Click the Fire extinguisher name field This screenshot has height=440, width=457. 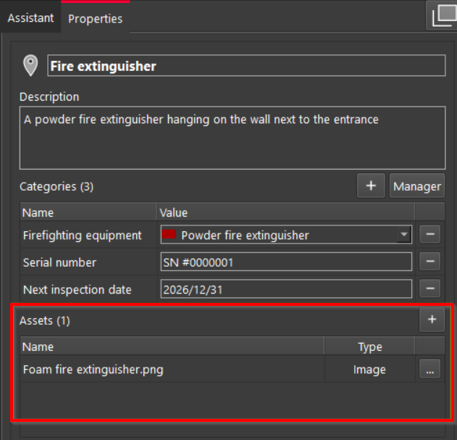click(246, 66)
